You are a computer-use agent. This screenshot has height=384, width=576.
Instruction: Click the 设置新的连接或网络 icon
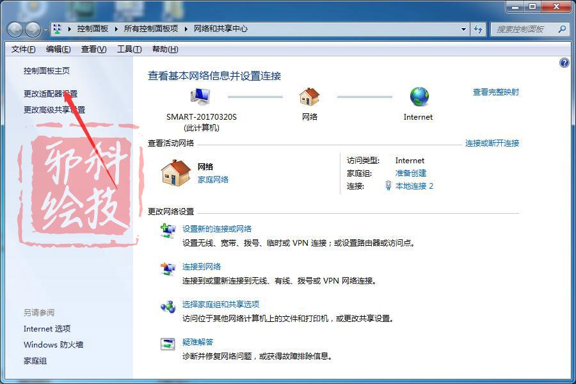tap(167, 231)
